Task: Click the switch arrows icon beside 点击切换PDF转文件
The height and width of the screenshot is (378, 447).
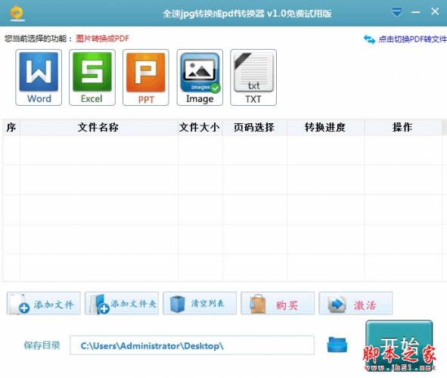Action: click(x=369, y=39)
